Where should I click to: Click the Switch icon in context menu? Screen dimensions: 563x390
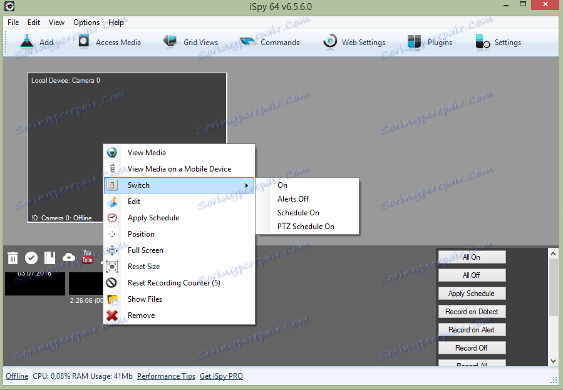[112, 185]
